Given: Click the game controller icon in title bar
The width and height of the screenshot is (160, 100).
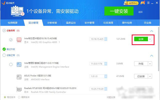Looking at the screenshot, I should pyautogui.click(x=142, y=3).
